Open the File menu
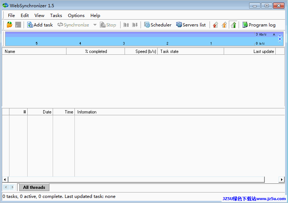This screenshot has width=288, height=203. pyautogui.click(x=11, y=15)
